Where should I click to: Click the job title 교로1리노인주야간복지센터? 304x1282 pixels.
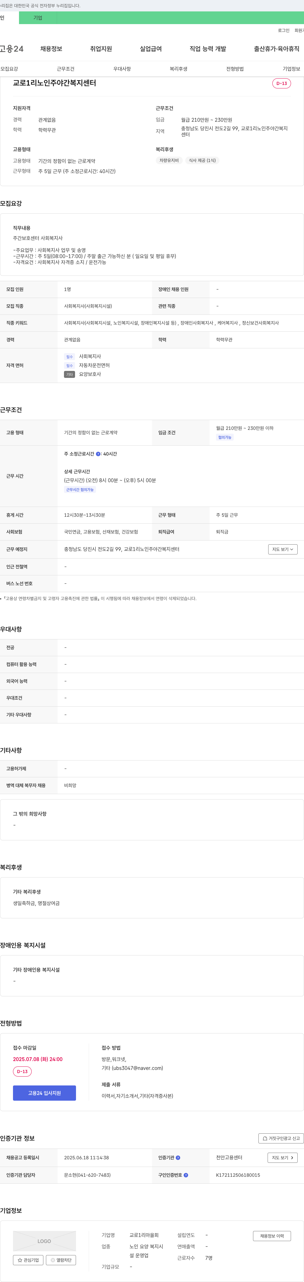(55, 83)
